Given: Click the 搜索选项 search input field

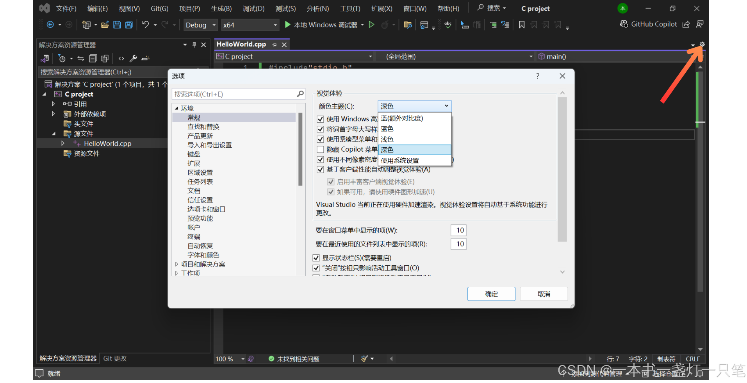Looking at the screenshot, I should click(235, 94).
